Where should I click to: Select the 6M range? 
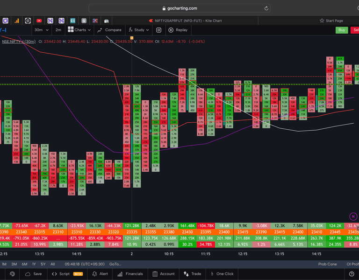24,264
